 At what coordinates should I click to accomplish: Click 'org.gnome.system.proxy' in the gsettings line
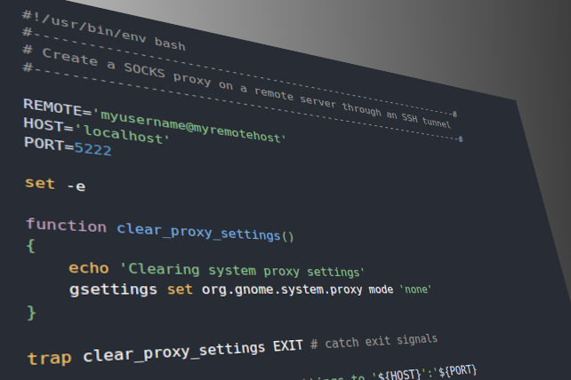[282, 289]
